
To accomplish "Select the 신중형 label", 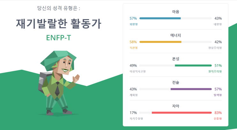I will [218, 119].
